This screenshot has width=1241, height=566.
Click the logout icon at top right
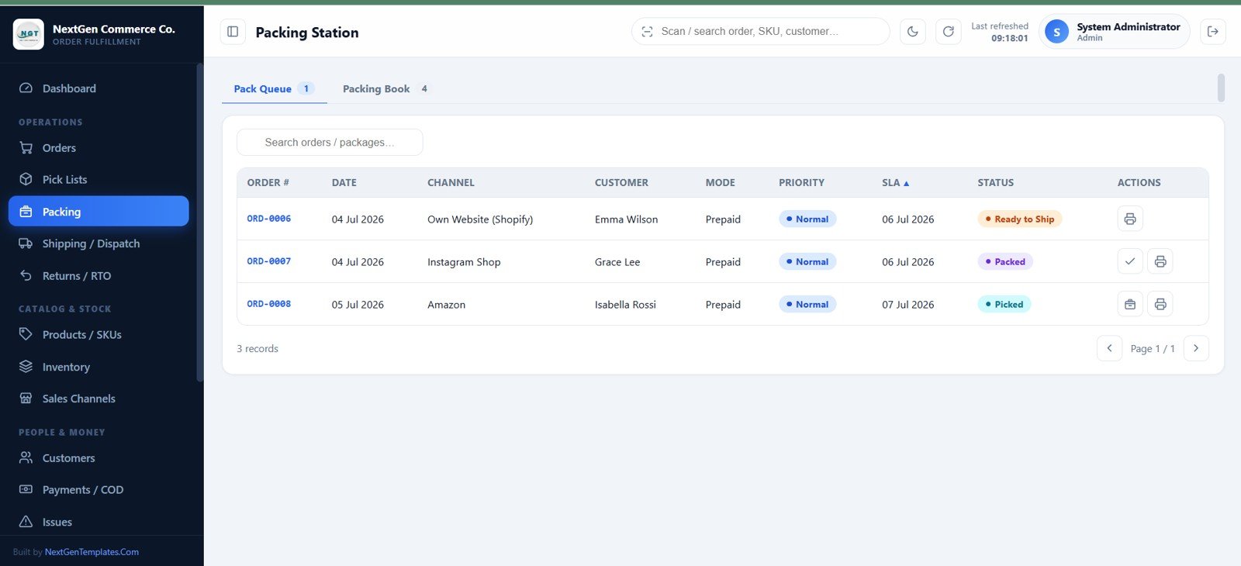[x=1213, y=32]
